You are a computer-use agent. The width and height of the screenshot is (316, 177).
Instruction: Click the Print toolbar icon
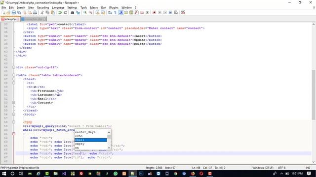[35, 12]
